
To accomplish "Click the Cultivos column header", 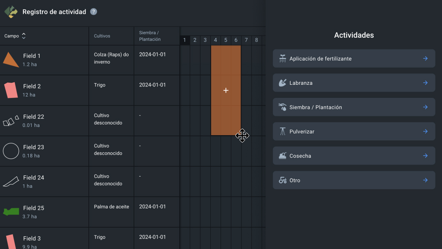I will pyautogui.click(x=102, y=36).
